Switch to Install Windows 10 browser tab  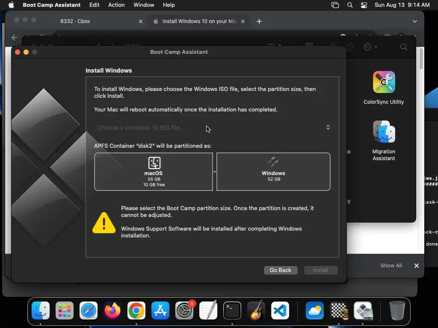point(198,21)
